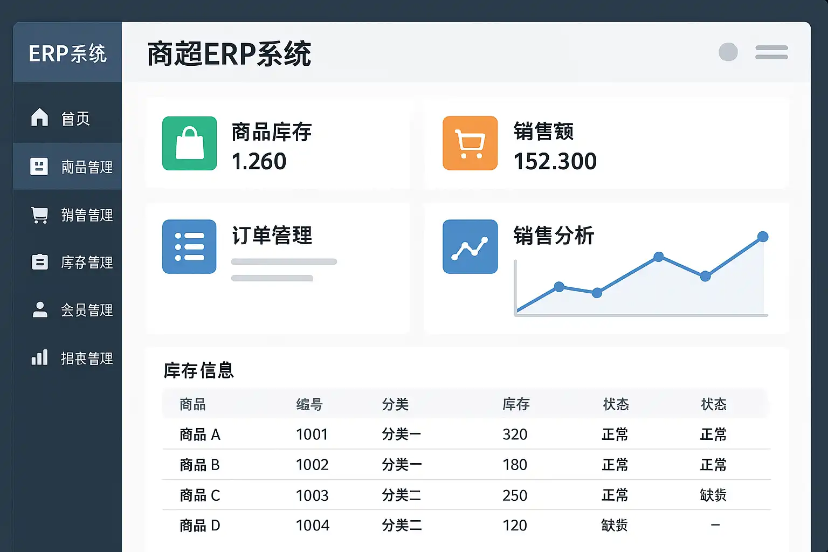
Task: Click the 库存 column header
Action: 516,404
